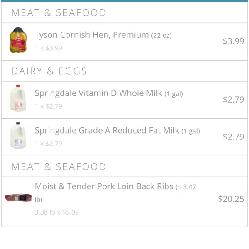Click the $3.99 total for Cornish Hen
This screenshot has height=249, width=249.
tap(233, 41)
